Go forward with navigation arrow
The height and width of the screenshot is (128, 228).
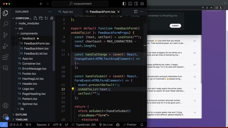click(47, 4)
